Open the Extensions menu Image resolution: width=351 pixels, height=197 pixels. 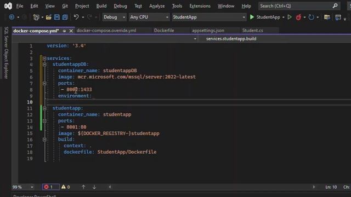pyautogui.click(x=200, y=6)
